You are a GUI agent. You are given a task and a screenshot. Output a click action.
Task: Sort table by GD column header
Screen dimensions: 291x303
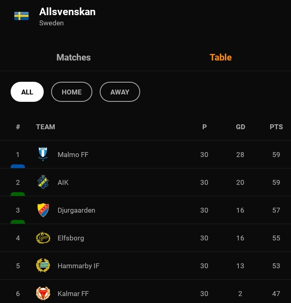[240, 127]
